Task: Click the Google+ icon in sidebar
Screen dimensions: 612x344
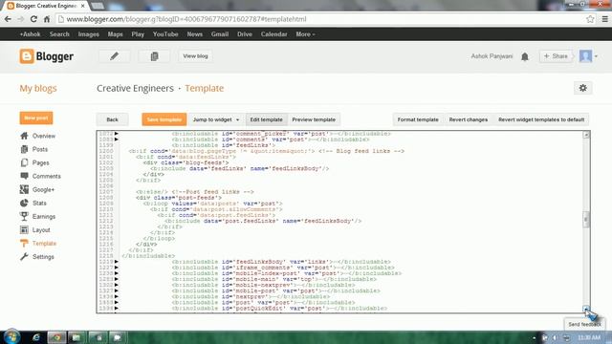Action: pyautogui.click(x=24, y=189)
